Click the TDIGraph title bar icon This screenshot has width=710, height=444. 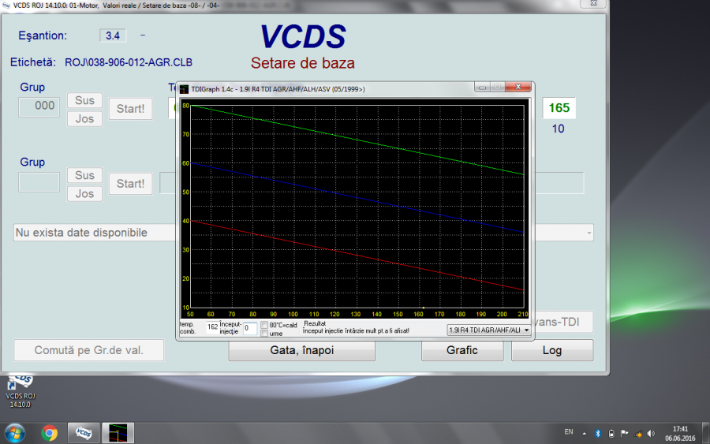185,89
